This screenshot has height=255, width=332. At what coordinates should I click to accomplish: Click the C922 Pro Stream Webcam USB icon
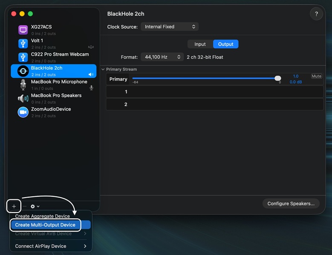[23, 57]
